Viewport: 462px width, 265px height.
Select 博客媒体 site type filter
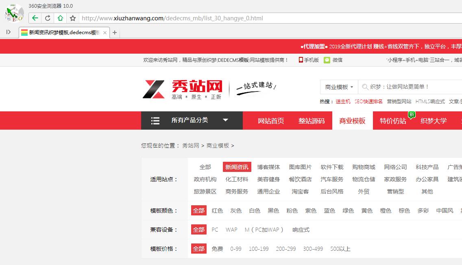coord(268,167)
